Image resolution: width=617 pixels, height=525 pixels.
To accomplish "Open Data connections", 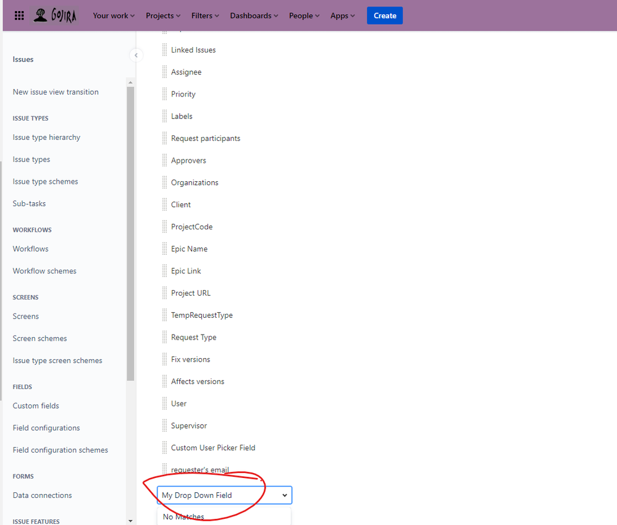I will 42,495.
